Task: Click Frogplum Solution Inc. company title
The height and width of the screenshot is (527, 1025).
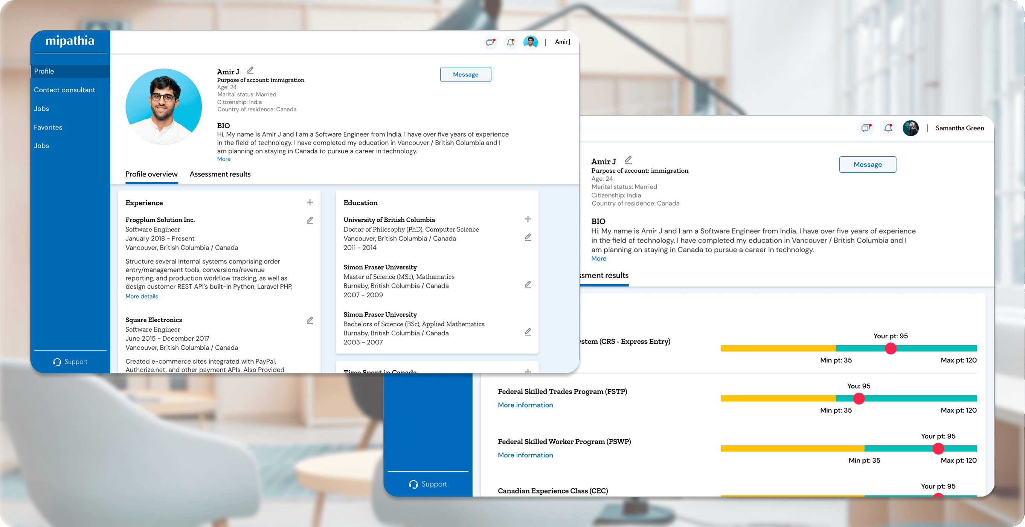Action: [160, 220]
